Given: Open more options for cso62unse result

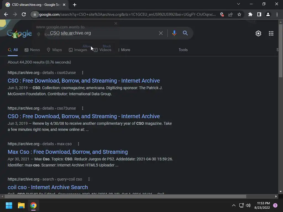Looking at the screenshot, I should tap(83, 73).
